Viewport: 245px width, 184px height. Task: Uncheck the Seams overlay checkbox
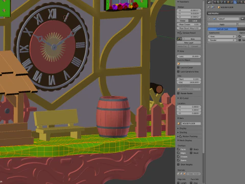pos(178,160)
